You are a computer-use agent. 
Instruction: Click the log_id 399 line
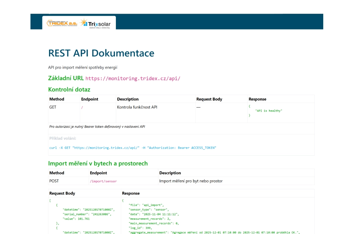click(x=140, y=228)
